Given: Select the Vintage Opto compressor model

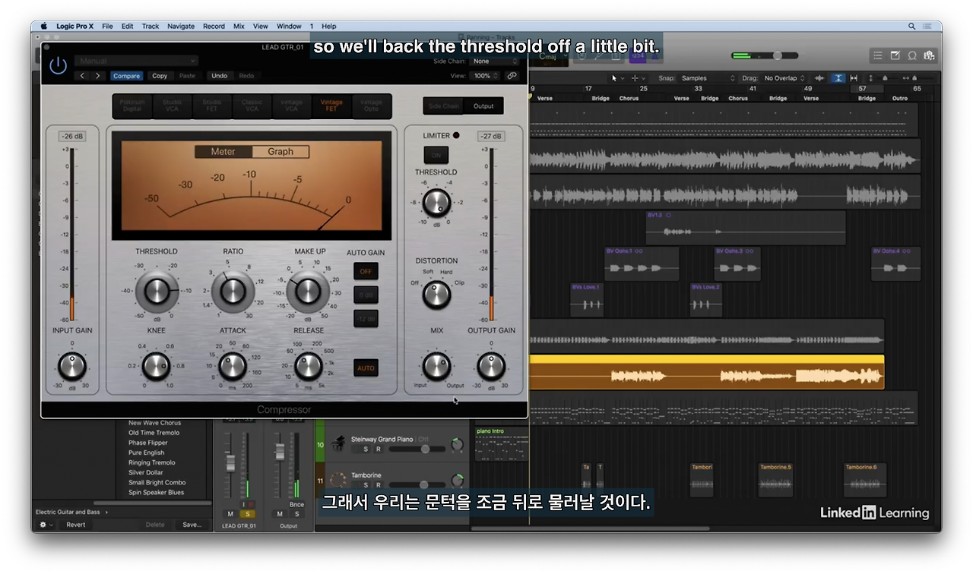Looking at the screenshot, I should pyautogui.click(x=371, y=106).
